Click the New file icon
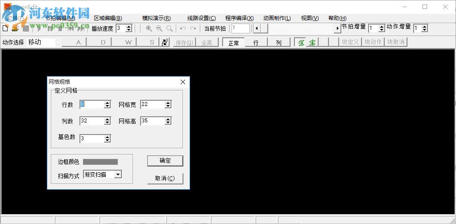The width and height of the screenshot is (456, 224). tap(5, 29)
